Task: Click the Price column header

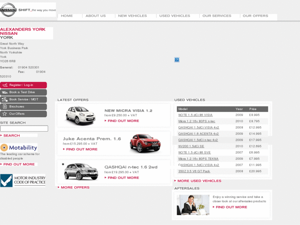Action: 253,109
